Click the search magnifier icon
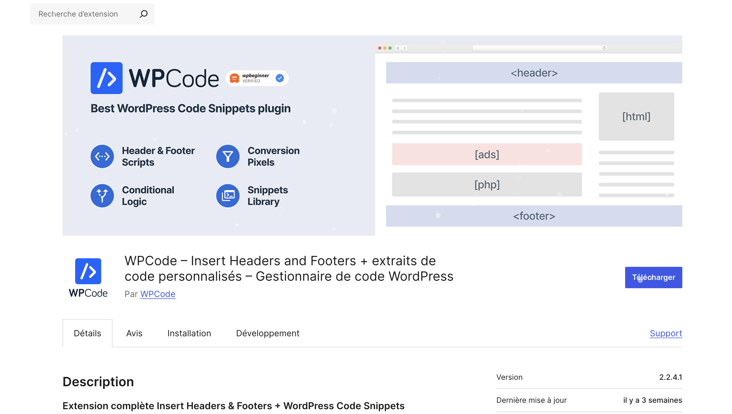The height and width of the screenshot is (414, 732). coord(144,14)
